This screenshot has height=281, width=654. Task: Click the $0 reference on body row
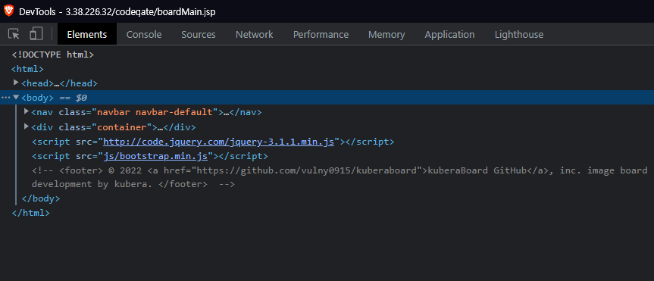81,98
